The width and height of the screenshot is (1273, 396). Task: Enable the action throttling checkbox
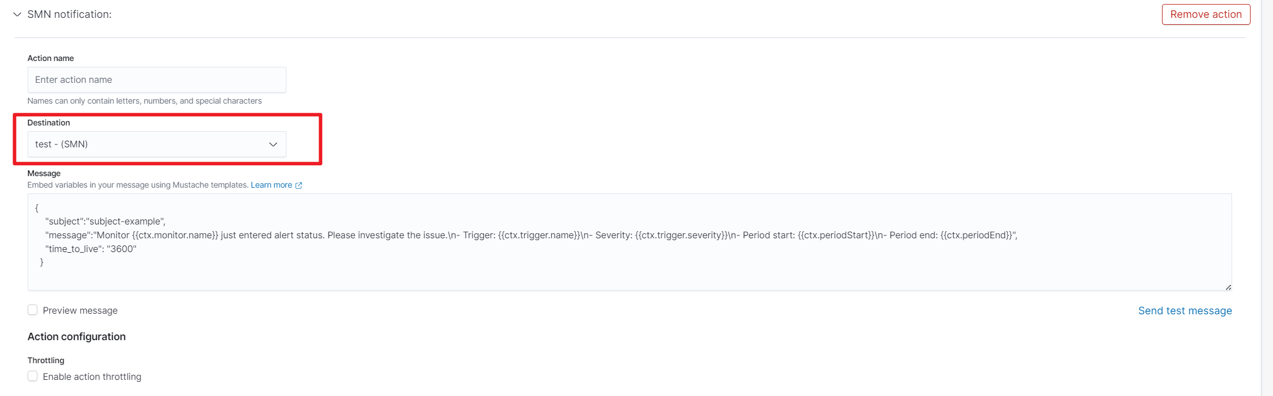click(x=33, y=376)
